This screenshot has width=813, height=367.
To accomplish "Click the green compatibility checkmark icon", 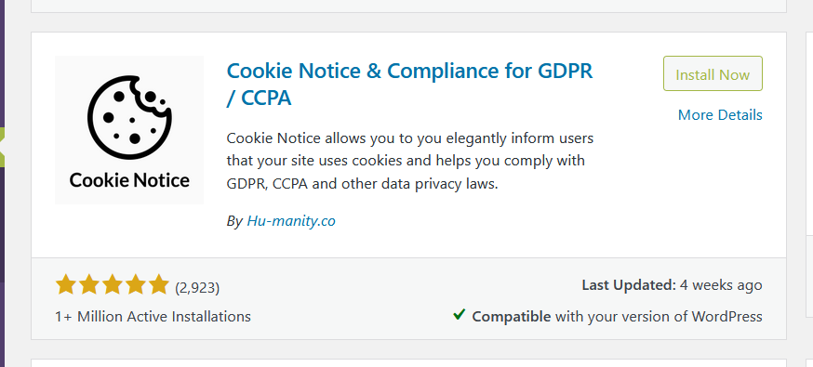I will pos(459,314).
